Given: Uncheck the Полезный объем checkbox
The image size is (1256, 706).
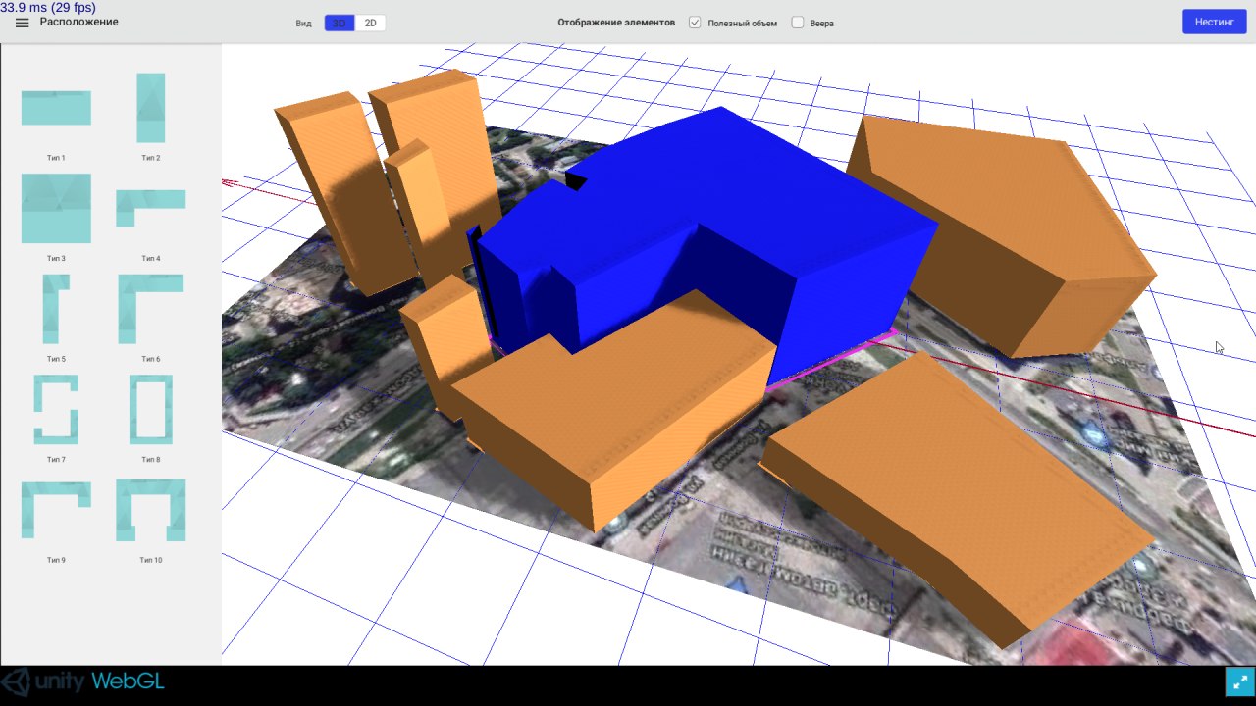Looking at the screenshot, I should pyautogui.click(x=695, y=23).
